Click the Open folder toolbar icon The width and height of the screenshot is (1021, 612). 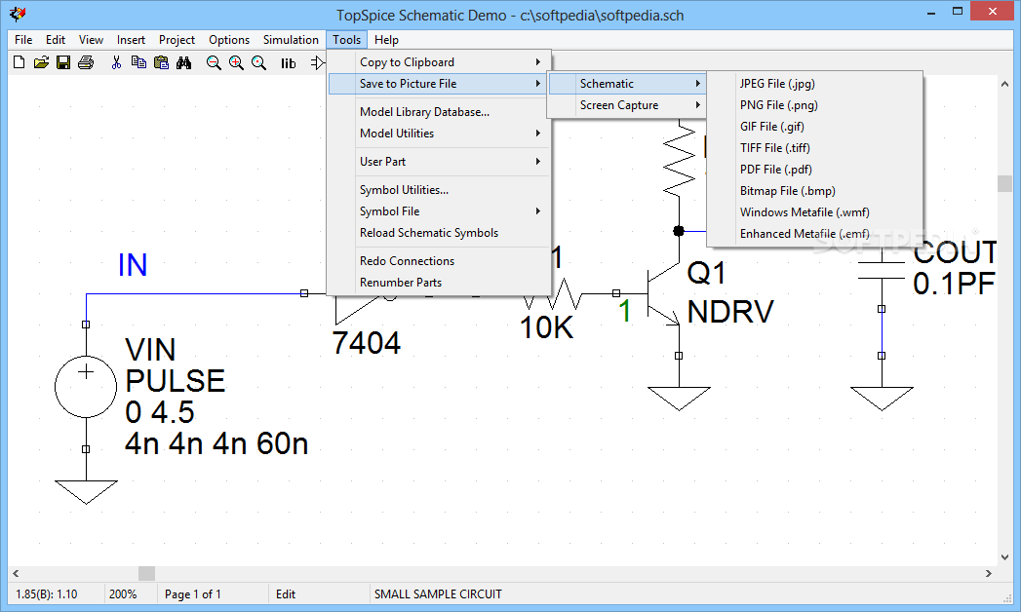41,62
